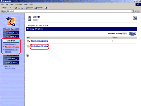Expand the address bar dropdown arrow
141x106 pixels.
click(x=133, y=11)
